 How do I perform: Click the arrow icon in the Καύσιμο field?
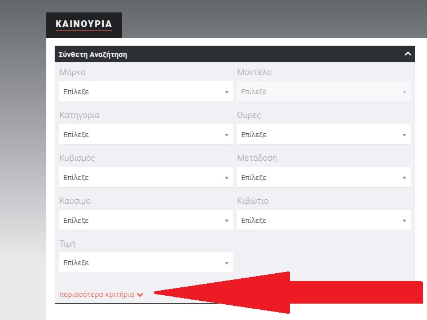[x=226, y=221]
